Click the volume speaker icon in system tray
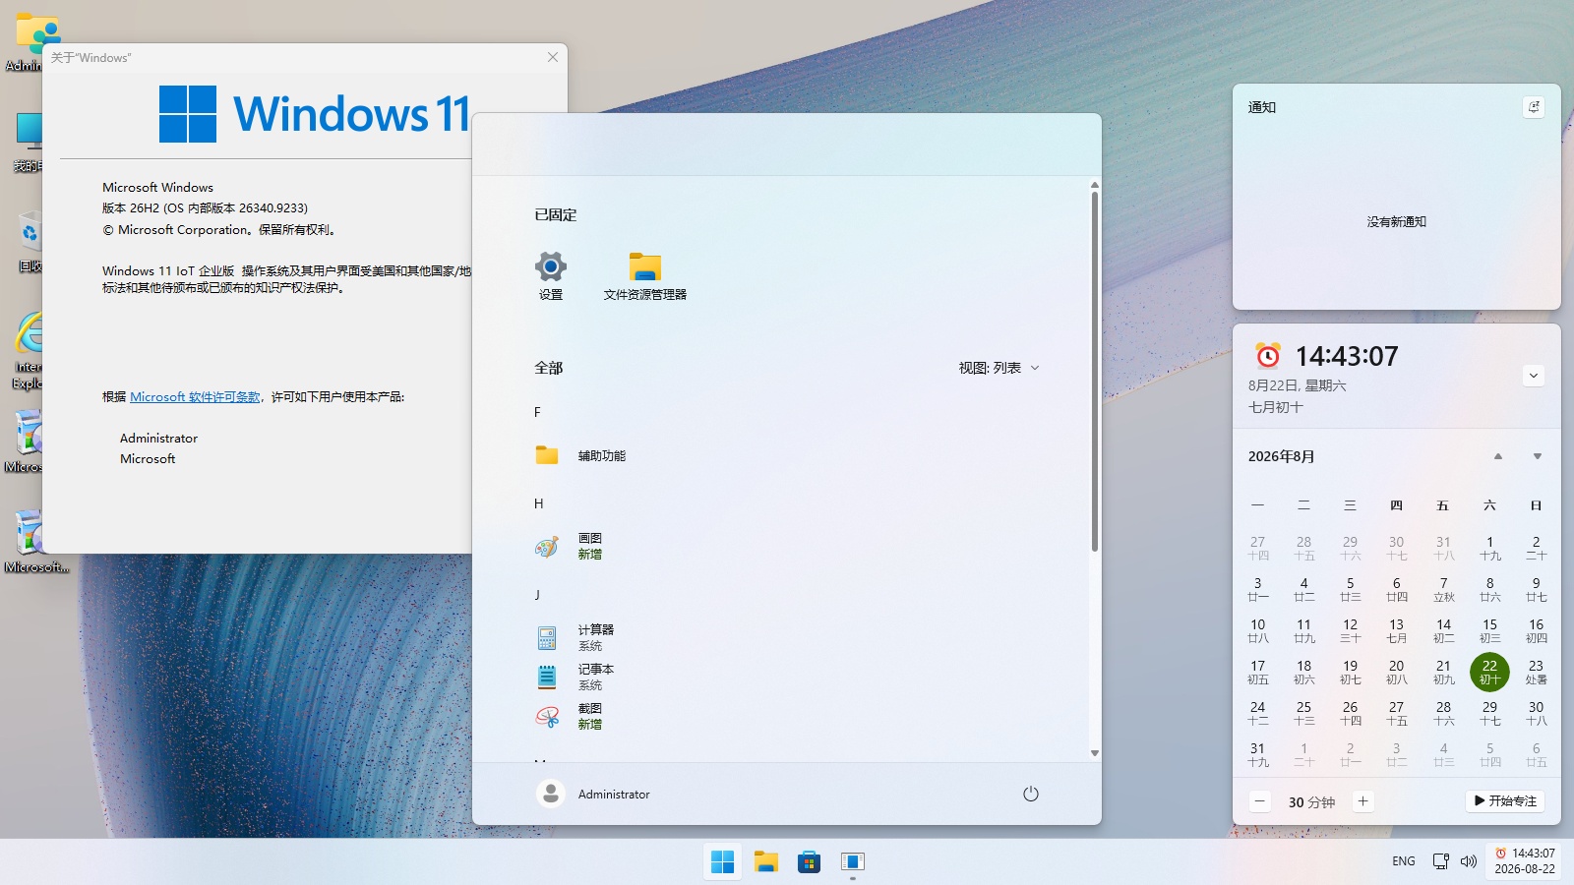Image resolution: width=1574 pixels, height=885 pixels. point(1469,861)
